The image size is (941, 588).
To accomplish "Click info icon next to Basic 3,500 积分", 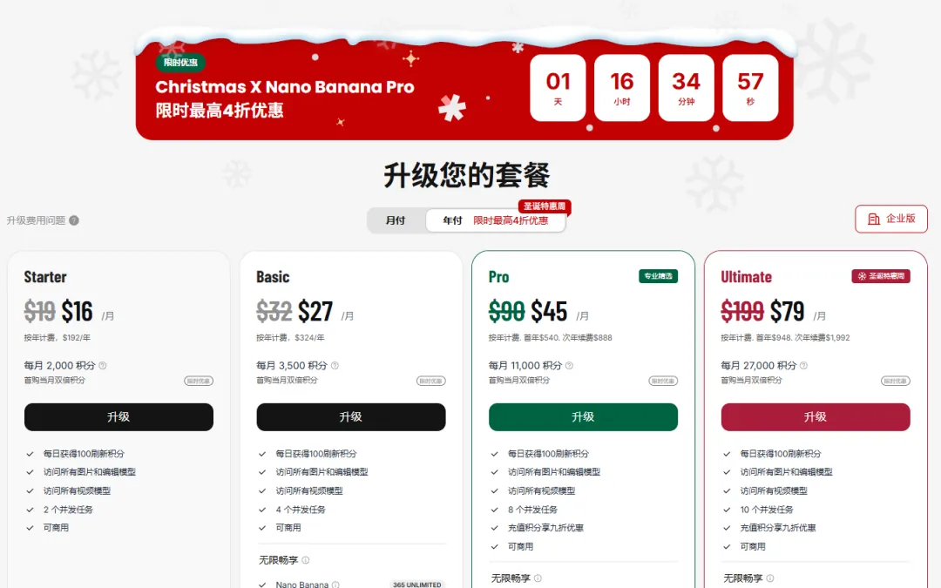I will (335, 365).
